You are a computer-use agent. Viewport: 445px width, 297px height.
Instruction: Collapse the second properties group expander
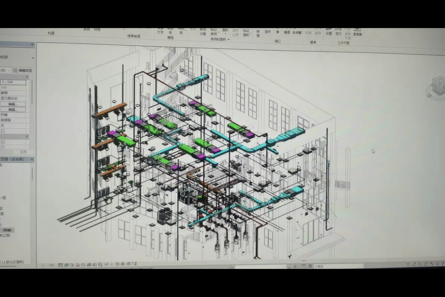27,136
